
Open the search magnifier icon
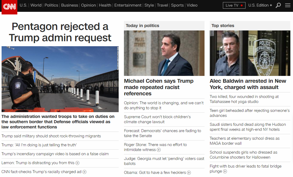[x=278, y=5]
